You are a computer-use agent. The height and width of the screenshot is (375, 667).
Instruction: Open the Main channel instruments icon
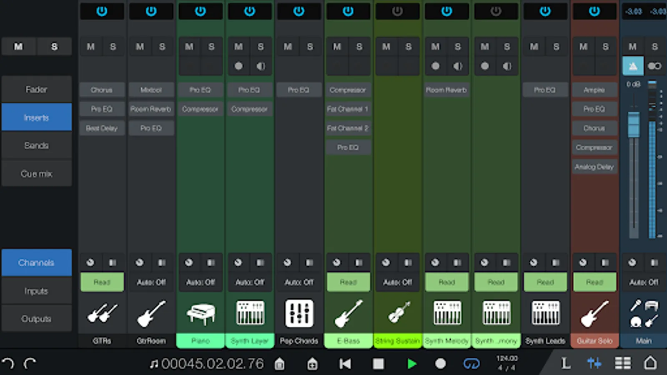pyautogui.click(x=644, y=313)
